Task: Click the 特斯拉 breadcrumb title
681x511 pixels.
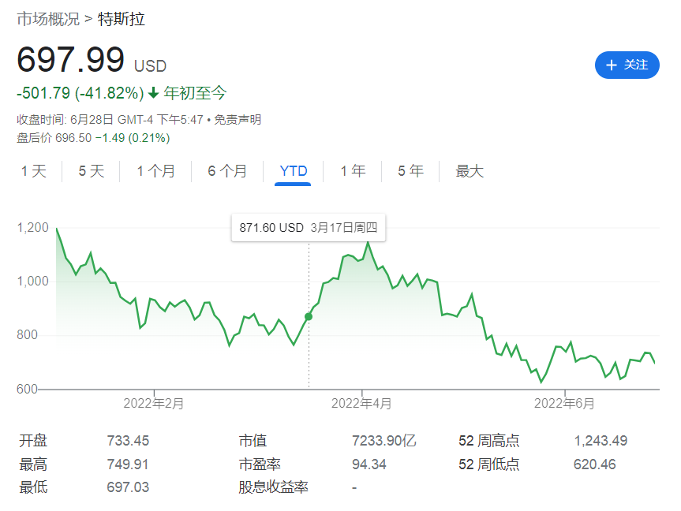Action: [x=122, y=19]
